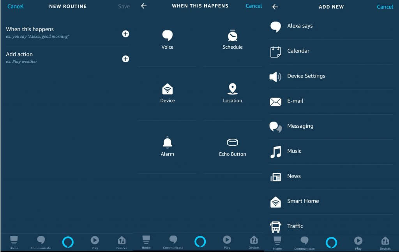Image resolution: width=399 pixels, height=252 pixels.
Task: Select the Messaging text label
Action: pyautogui.click(x=300, y=126)
